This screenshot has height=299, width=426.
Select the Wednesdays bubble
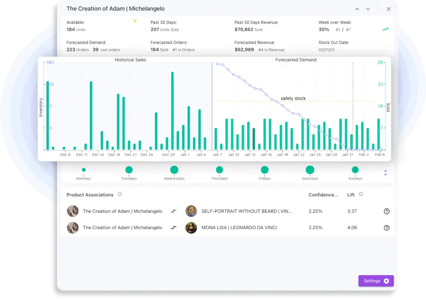click(174, 170)
